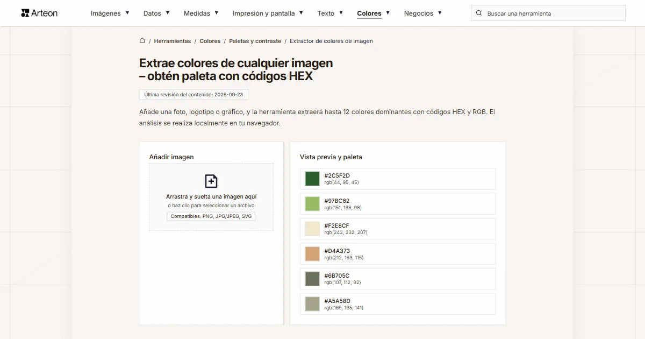Image resolution: width=645 pixels, height=339 pixels.
Task: Click the main page title heading
Action: tap(236, 69)
